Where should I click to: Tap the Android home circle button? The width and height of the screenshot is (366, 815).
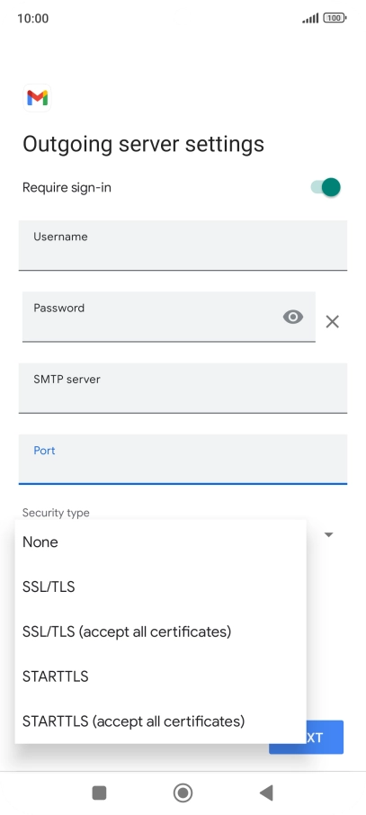pos(183,793)
